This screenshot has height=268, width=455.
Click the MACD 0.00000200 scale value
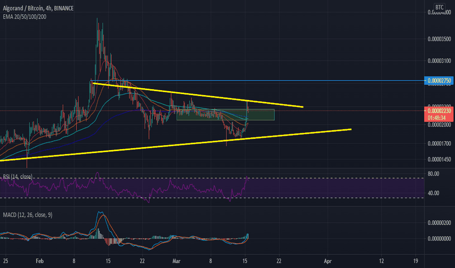(439, 223)
